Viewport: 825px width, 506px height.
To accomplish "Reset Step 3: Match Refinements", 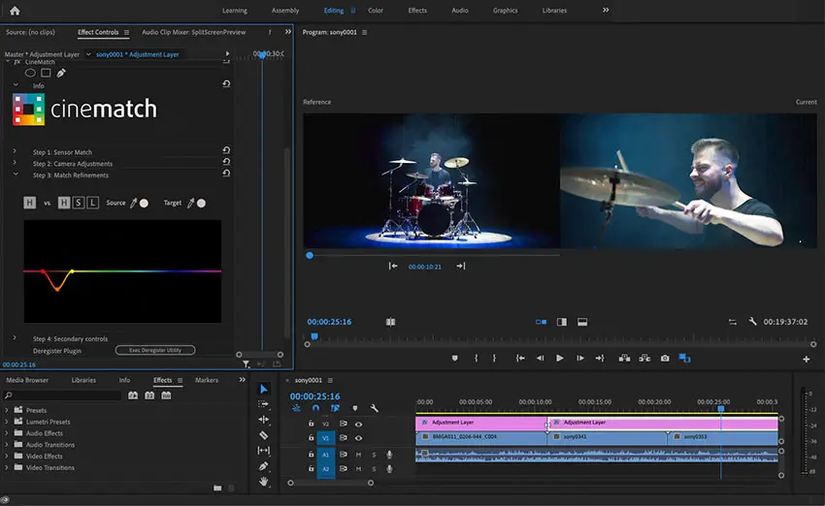I will click(x=226, y=173).
